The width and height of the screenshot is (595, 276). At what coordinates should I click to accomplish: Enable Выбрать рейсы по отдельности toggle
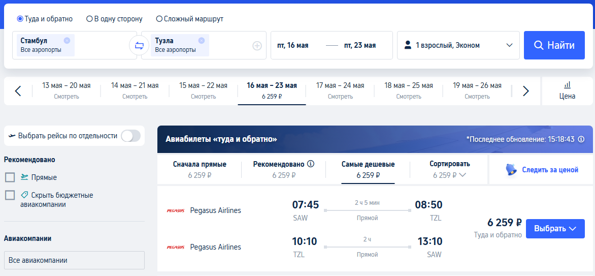click(x=130, y=136)
